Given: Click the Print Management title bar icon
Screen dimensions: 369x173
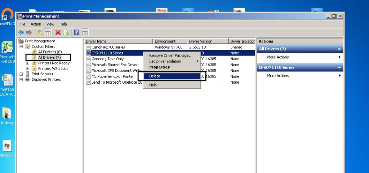Looking at the screenshot, I should click(20, 16).
